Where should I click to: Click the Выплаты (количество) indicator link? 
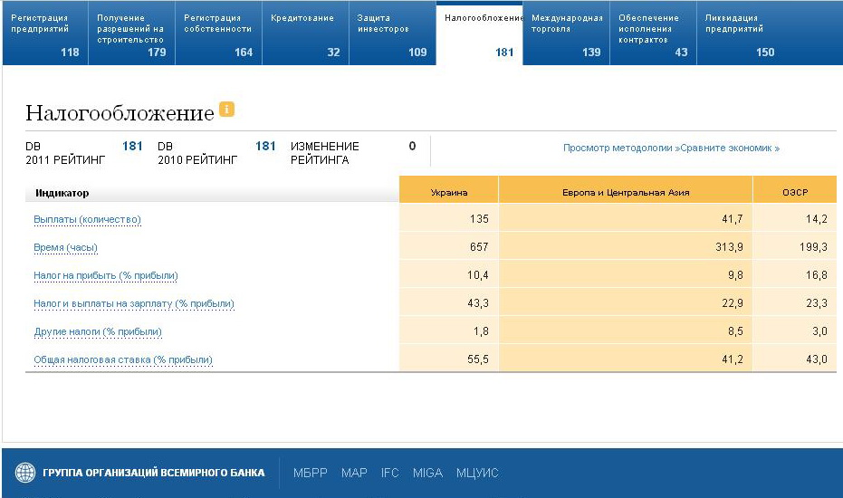87,220
